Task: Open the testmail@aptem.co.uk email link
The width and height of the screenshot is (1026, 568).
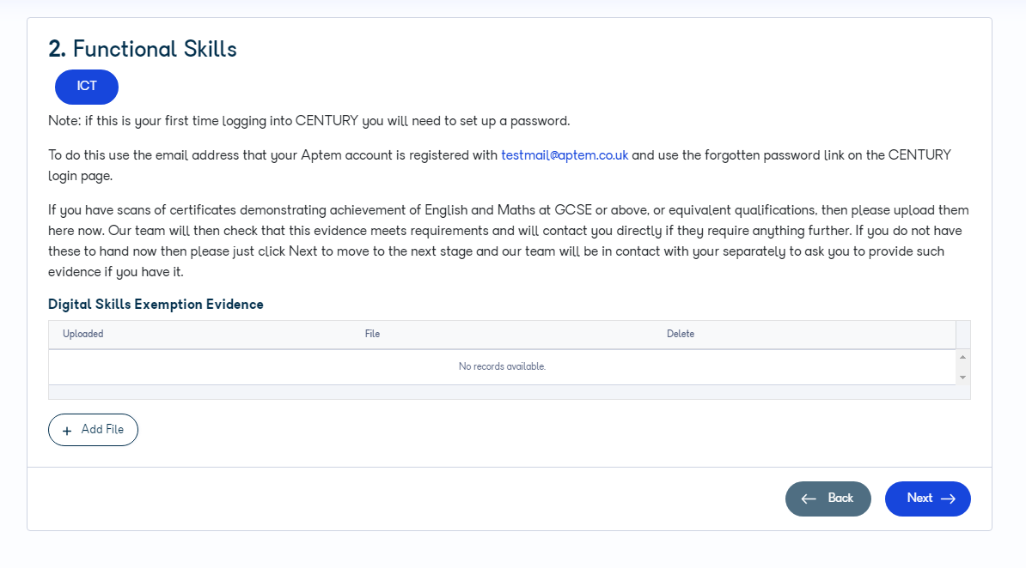Action: coord(565,155)
